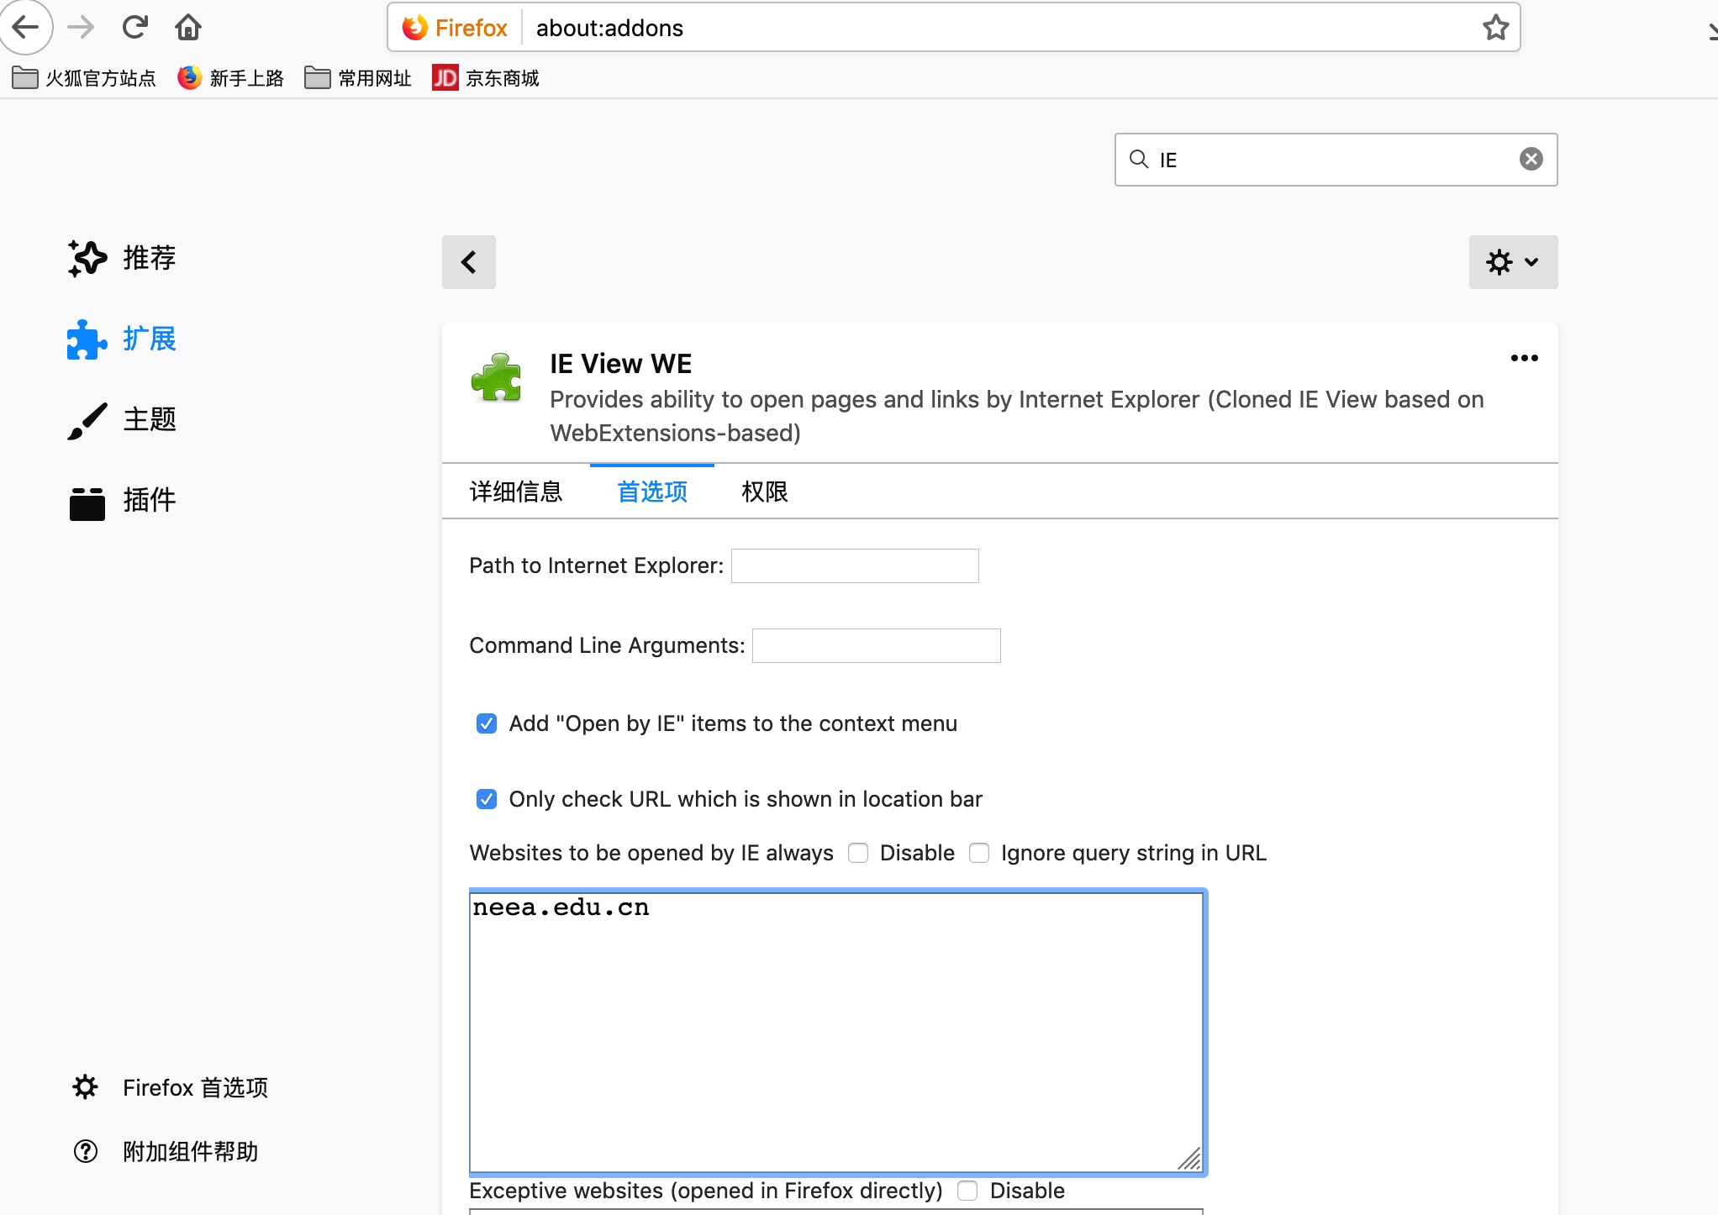Open 附加组件帮助 add-ons help
The image size is (1718, 1215).
(166, 1151)
